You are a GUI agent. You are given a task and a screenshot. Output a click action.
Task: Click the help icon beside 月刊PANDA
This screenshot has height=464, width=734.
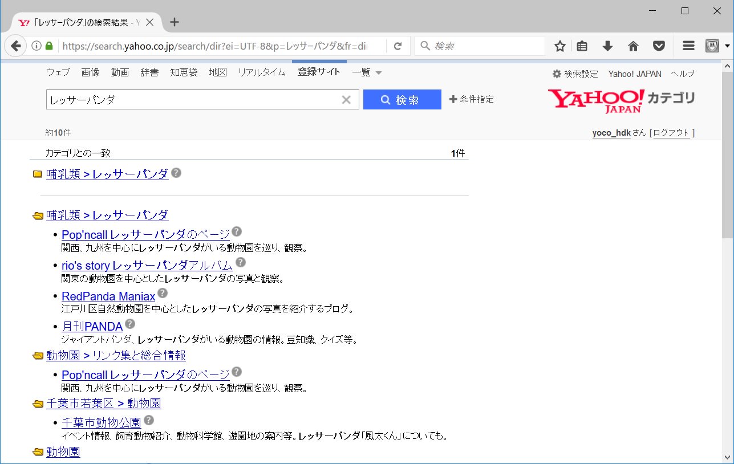point(130,324)
